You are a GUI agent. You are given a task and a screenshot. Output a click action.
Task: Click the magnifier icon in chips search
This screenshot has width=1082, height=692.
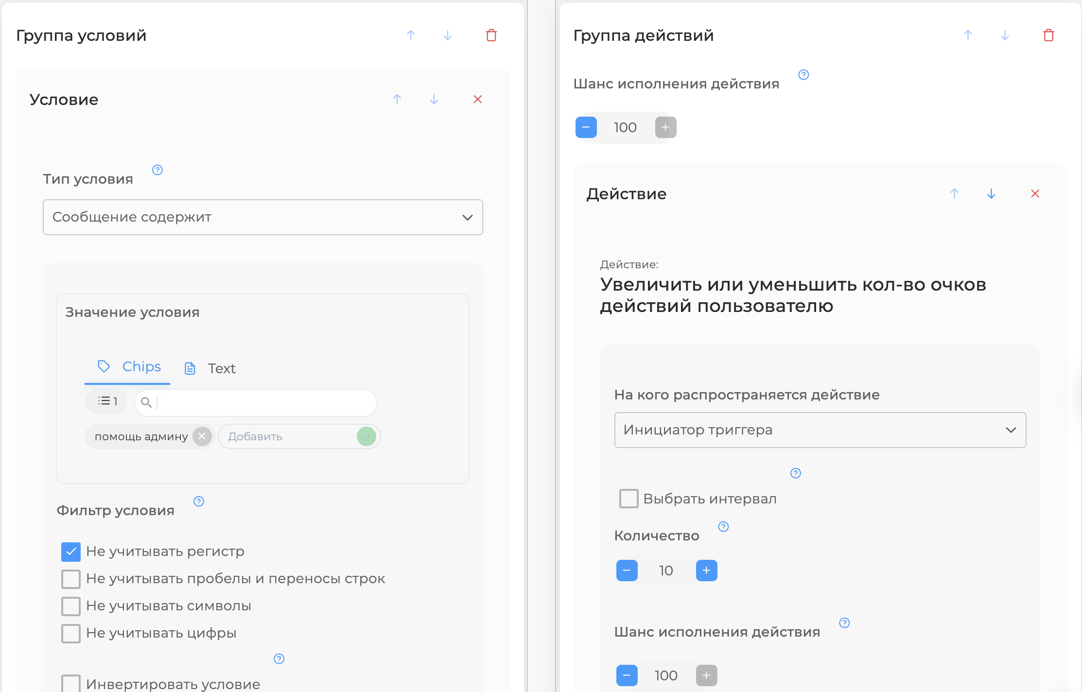146,402
